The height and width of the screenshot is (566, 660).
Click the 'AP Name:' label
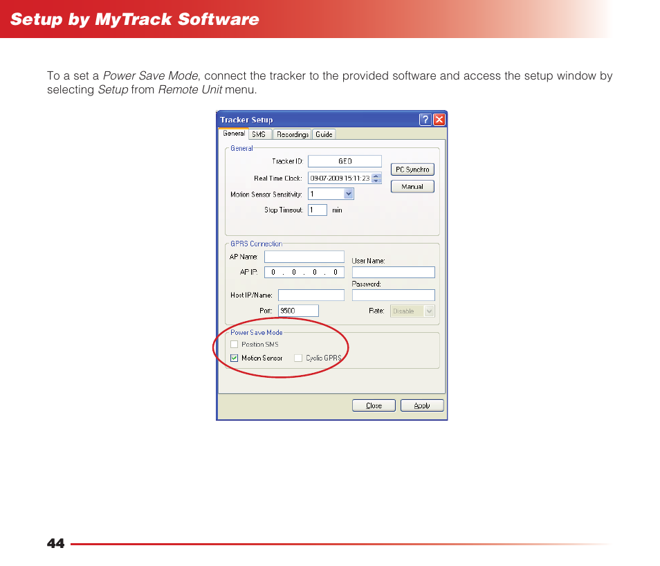[x=244, y=257]
